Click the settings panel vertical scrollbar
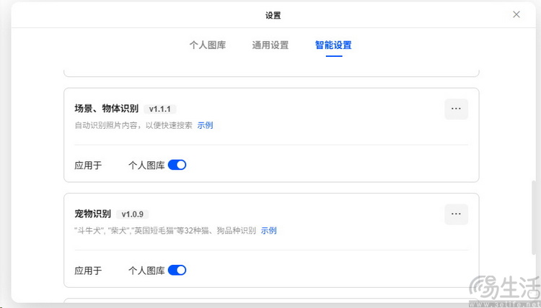541x308 pixels. [x=534, y=217]
